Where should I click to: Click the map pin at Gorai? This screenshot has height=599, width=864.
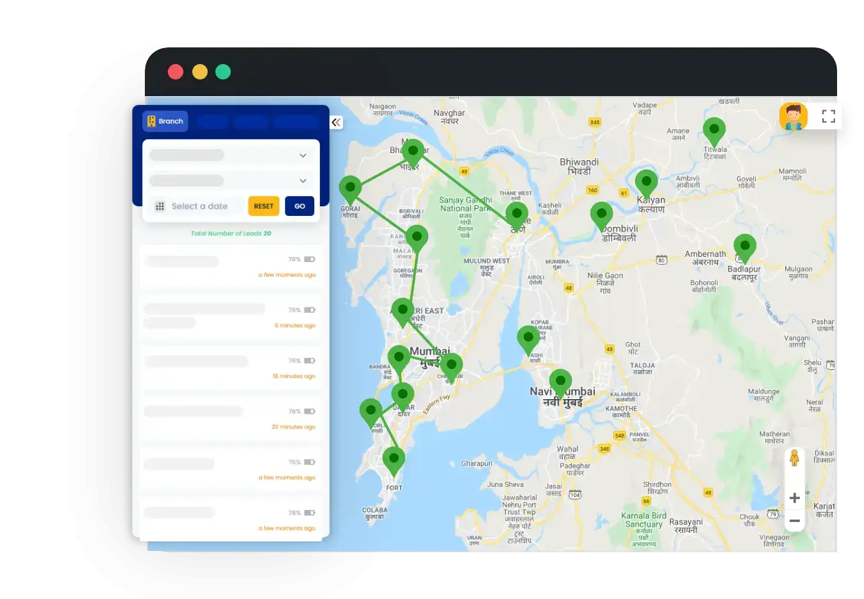point(350,190)
